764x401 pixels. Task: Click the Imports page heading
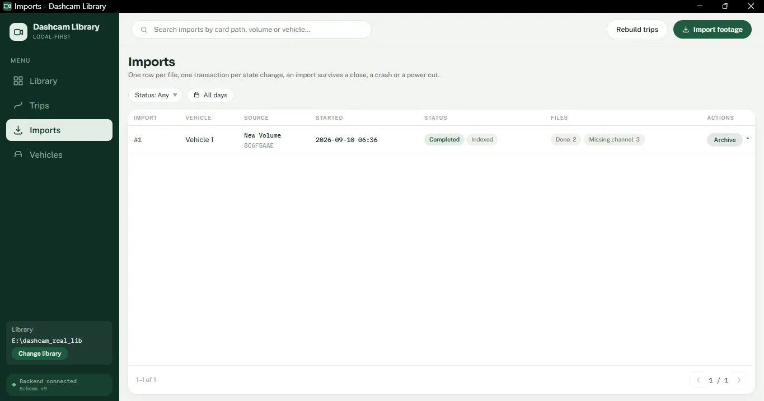(x=152, y=62)
